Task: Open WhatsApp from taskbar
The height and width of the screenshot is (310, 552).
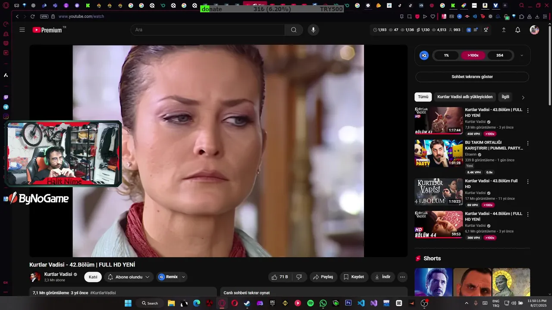Action: coord(323,303)
